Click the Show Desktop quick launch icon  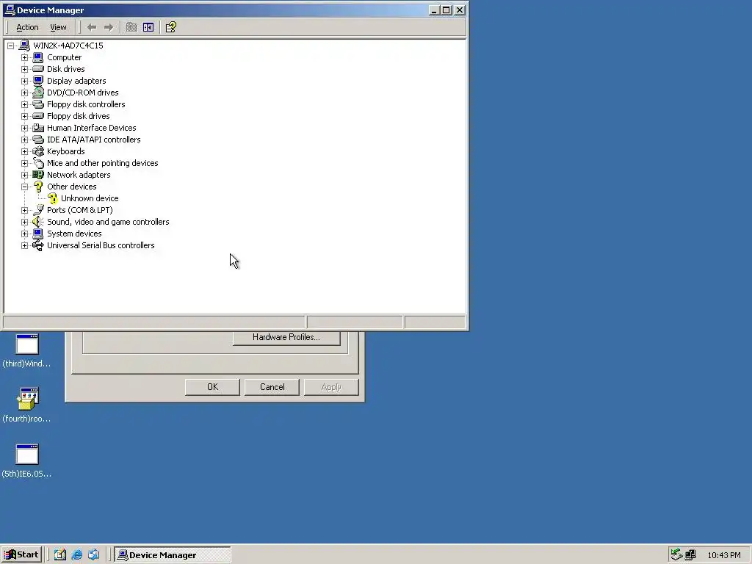tap(60, 555)
